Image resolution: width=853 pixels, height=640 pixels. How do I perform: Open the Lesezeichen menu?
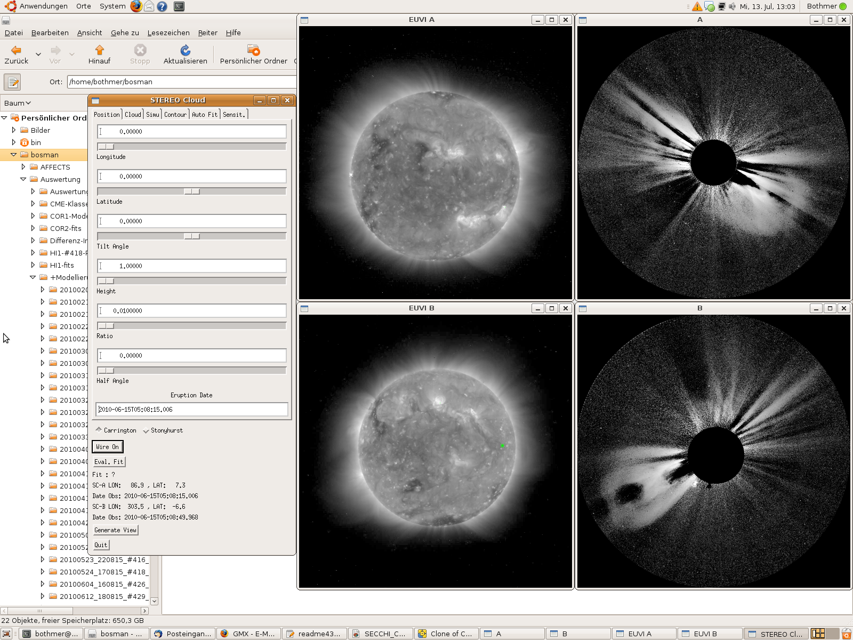click(168, 33)
